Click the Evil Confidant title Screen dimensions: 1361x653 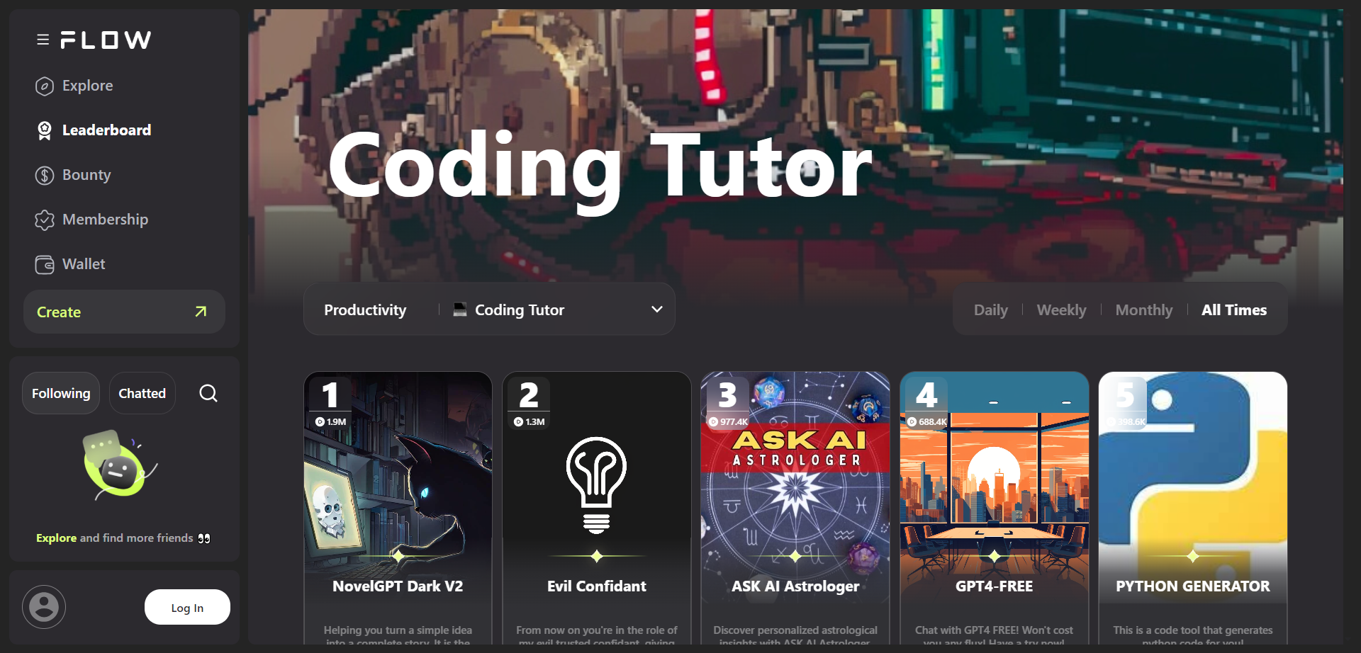tap(597, 586)
